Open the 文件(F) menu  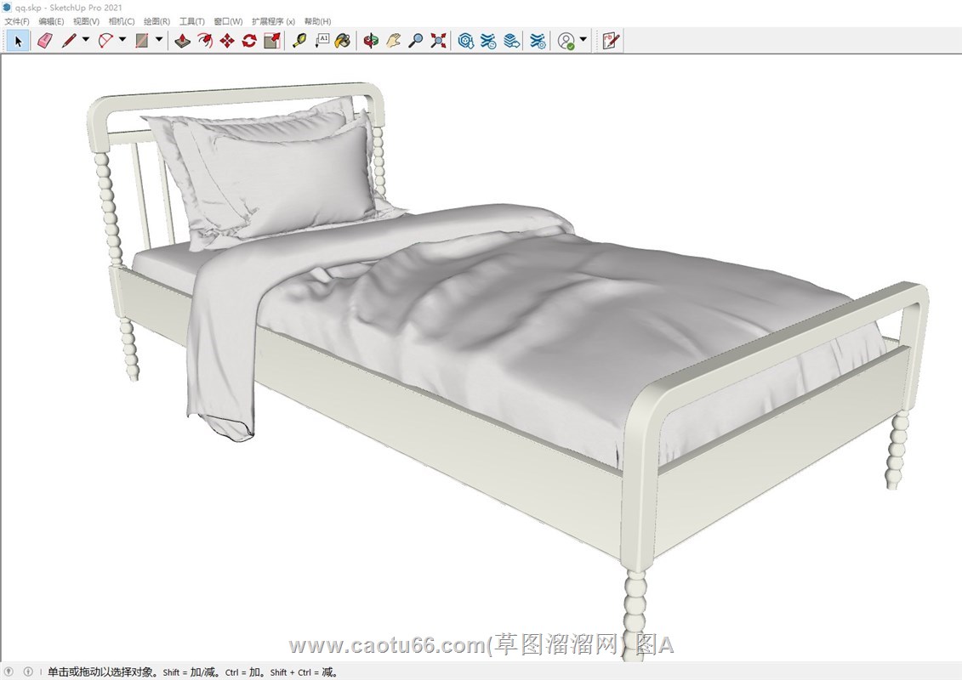tap(17, 21)
